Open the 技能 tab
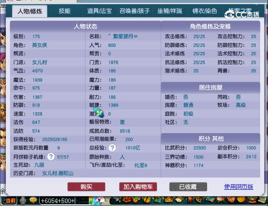This screenshot has height=206, width=268. 65,11
